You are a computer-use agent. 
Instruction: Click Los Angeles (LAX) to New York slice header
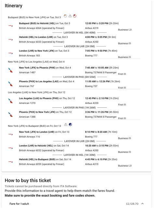pos(37,92)
